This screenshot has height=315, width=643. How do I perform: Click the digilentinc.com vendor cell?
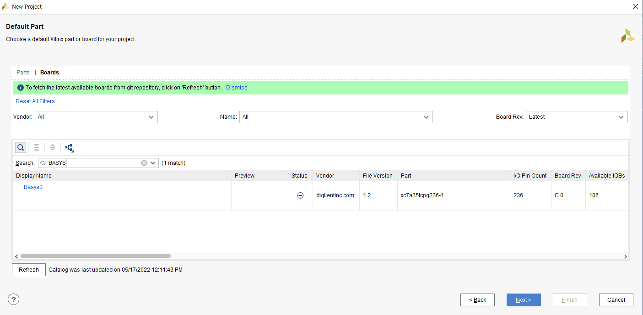tap(335, 195)
